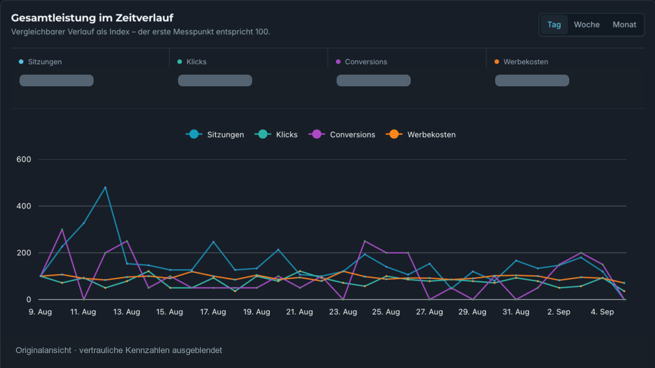Switch to the Monat view tab
Screen dimensions: 655x368
[624, 25]
